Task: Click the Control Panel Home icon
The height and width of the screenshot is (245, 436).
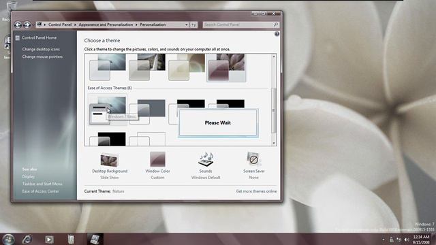Action: (x=17, y=38)
